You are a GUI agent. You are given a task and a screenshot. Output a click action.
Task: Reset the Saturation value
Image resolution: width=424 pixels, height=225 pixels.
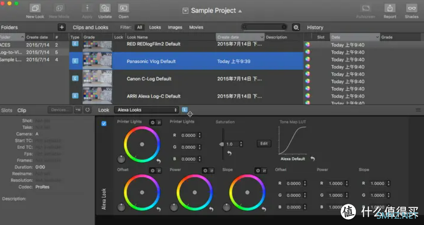(x=229, y=153)
